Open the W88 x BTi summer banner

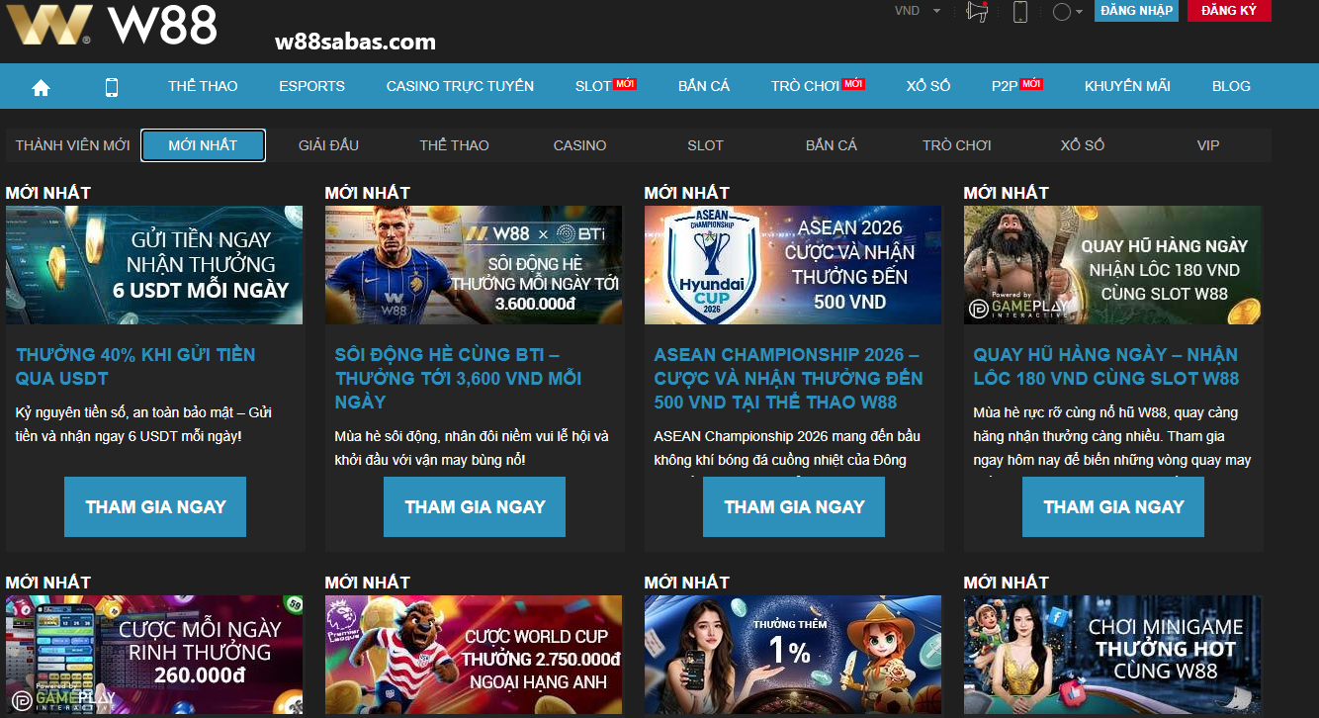click(x=474, y=265)
